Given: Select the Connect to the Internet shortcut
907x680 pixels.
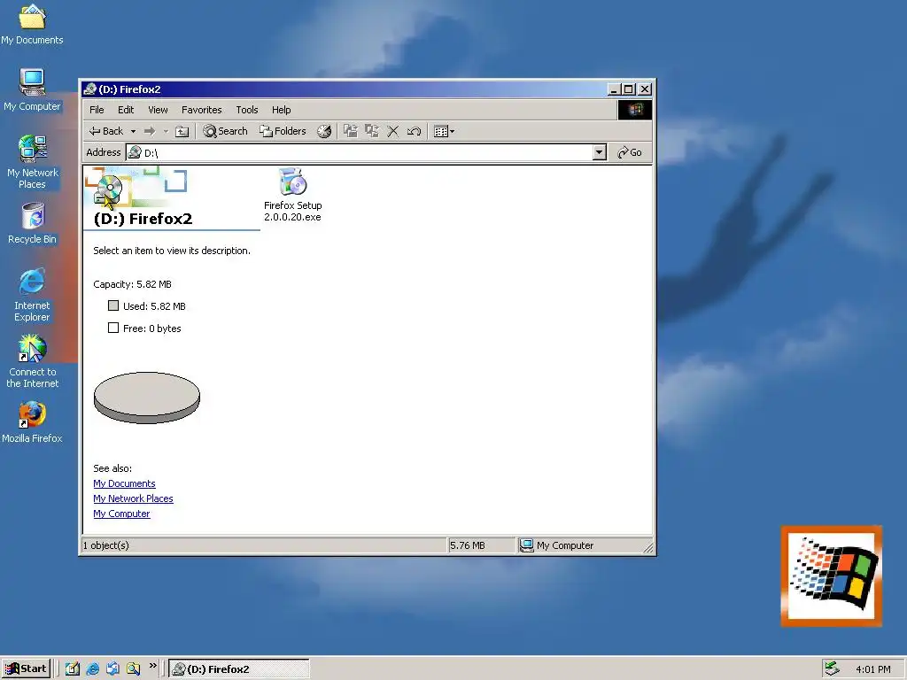Looking at the screenshot, I should [x=32, y=361].
